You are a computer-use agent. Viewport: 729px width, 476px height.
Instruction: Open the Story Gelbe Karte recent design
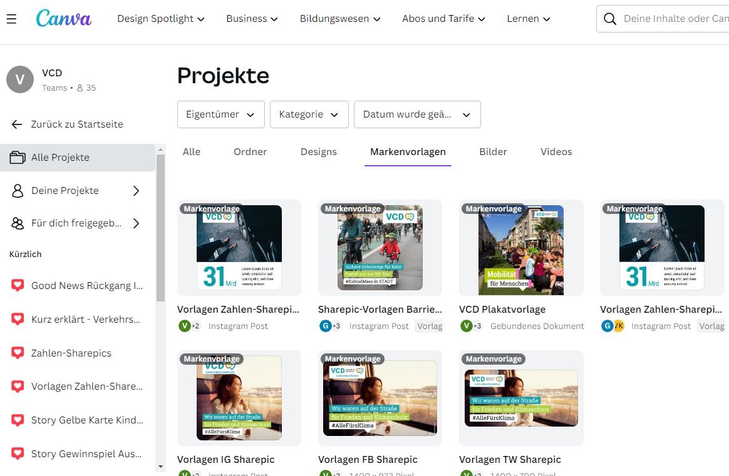(86, 420)
